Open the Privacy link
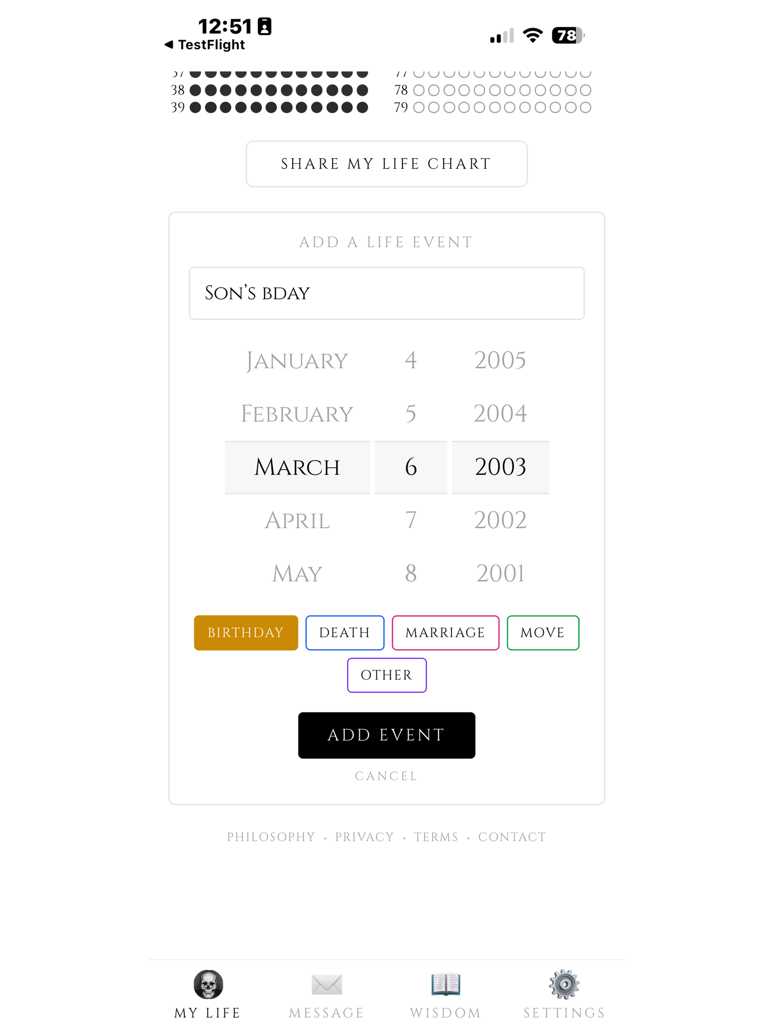The height and width of the screenshot is (1032, 774). (x=365, y=837)
